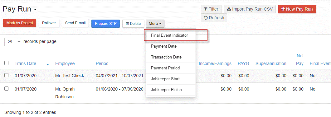This screenshot has width=331, height=117.
Task: Click the Mark As Posted button
Action: click(20, 23)
